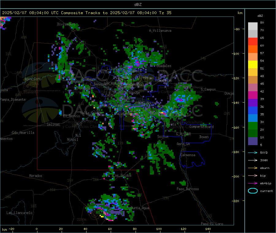The width and height of the screenshot is (276, 233).
Task: Click the 'Carmensa' map label
Action: [x=188, y=155]
